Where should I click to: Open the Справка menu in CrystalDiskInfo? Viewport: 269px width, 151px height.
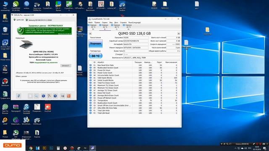pos(123,22)
